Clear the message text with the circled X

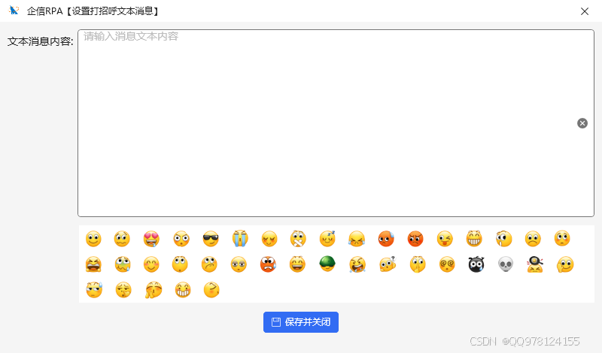[x=582, y=123]
